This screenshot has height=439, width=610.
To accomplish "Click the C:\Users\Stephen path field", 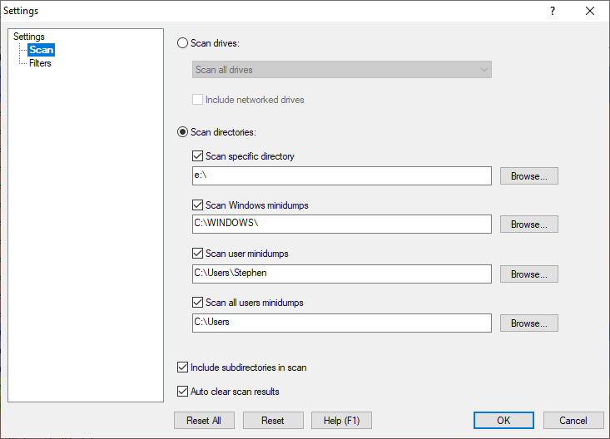I will (341, 274).
